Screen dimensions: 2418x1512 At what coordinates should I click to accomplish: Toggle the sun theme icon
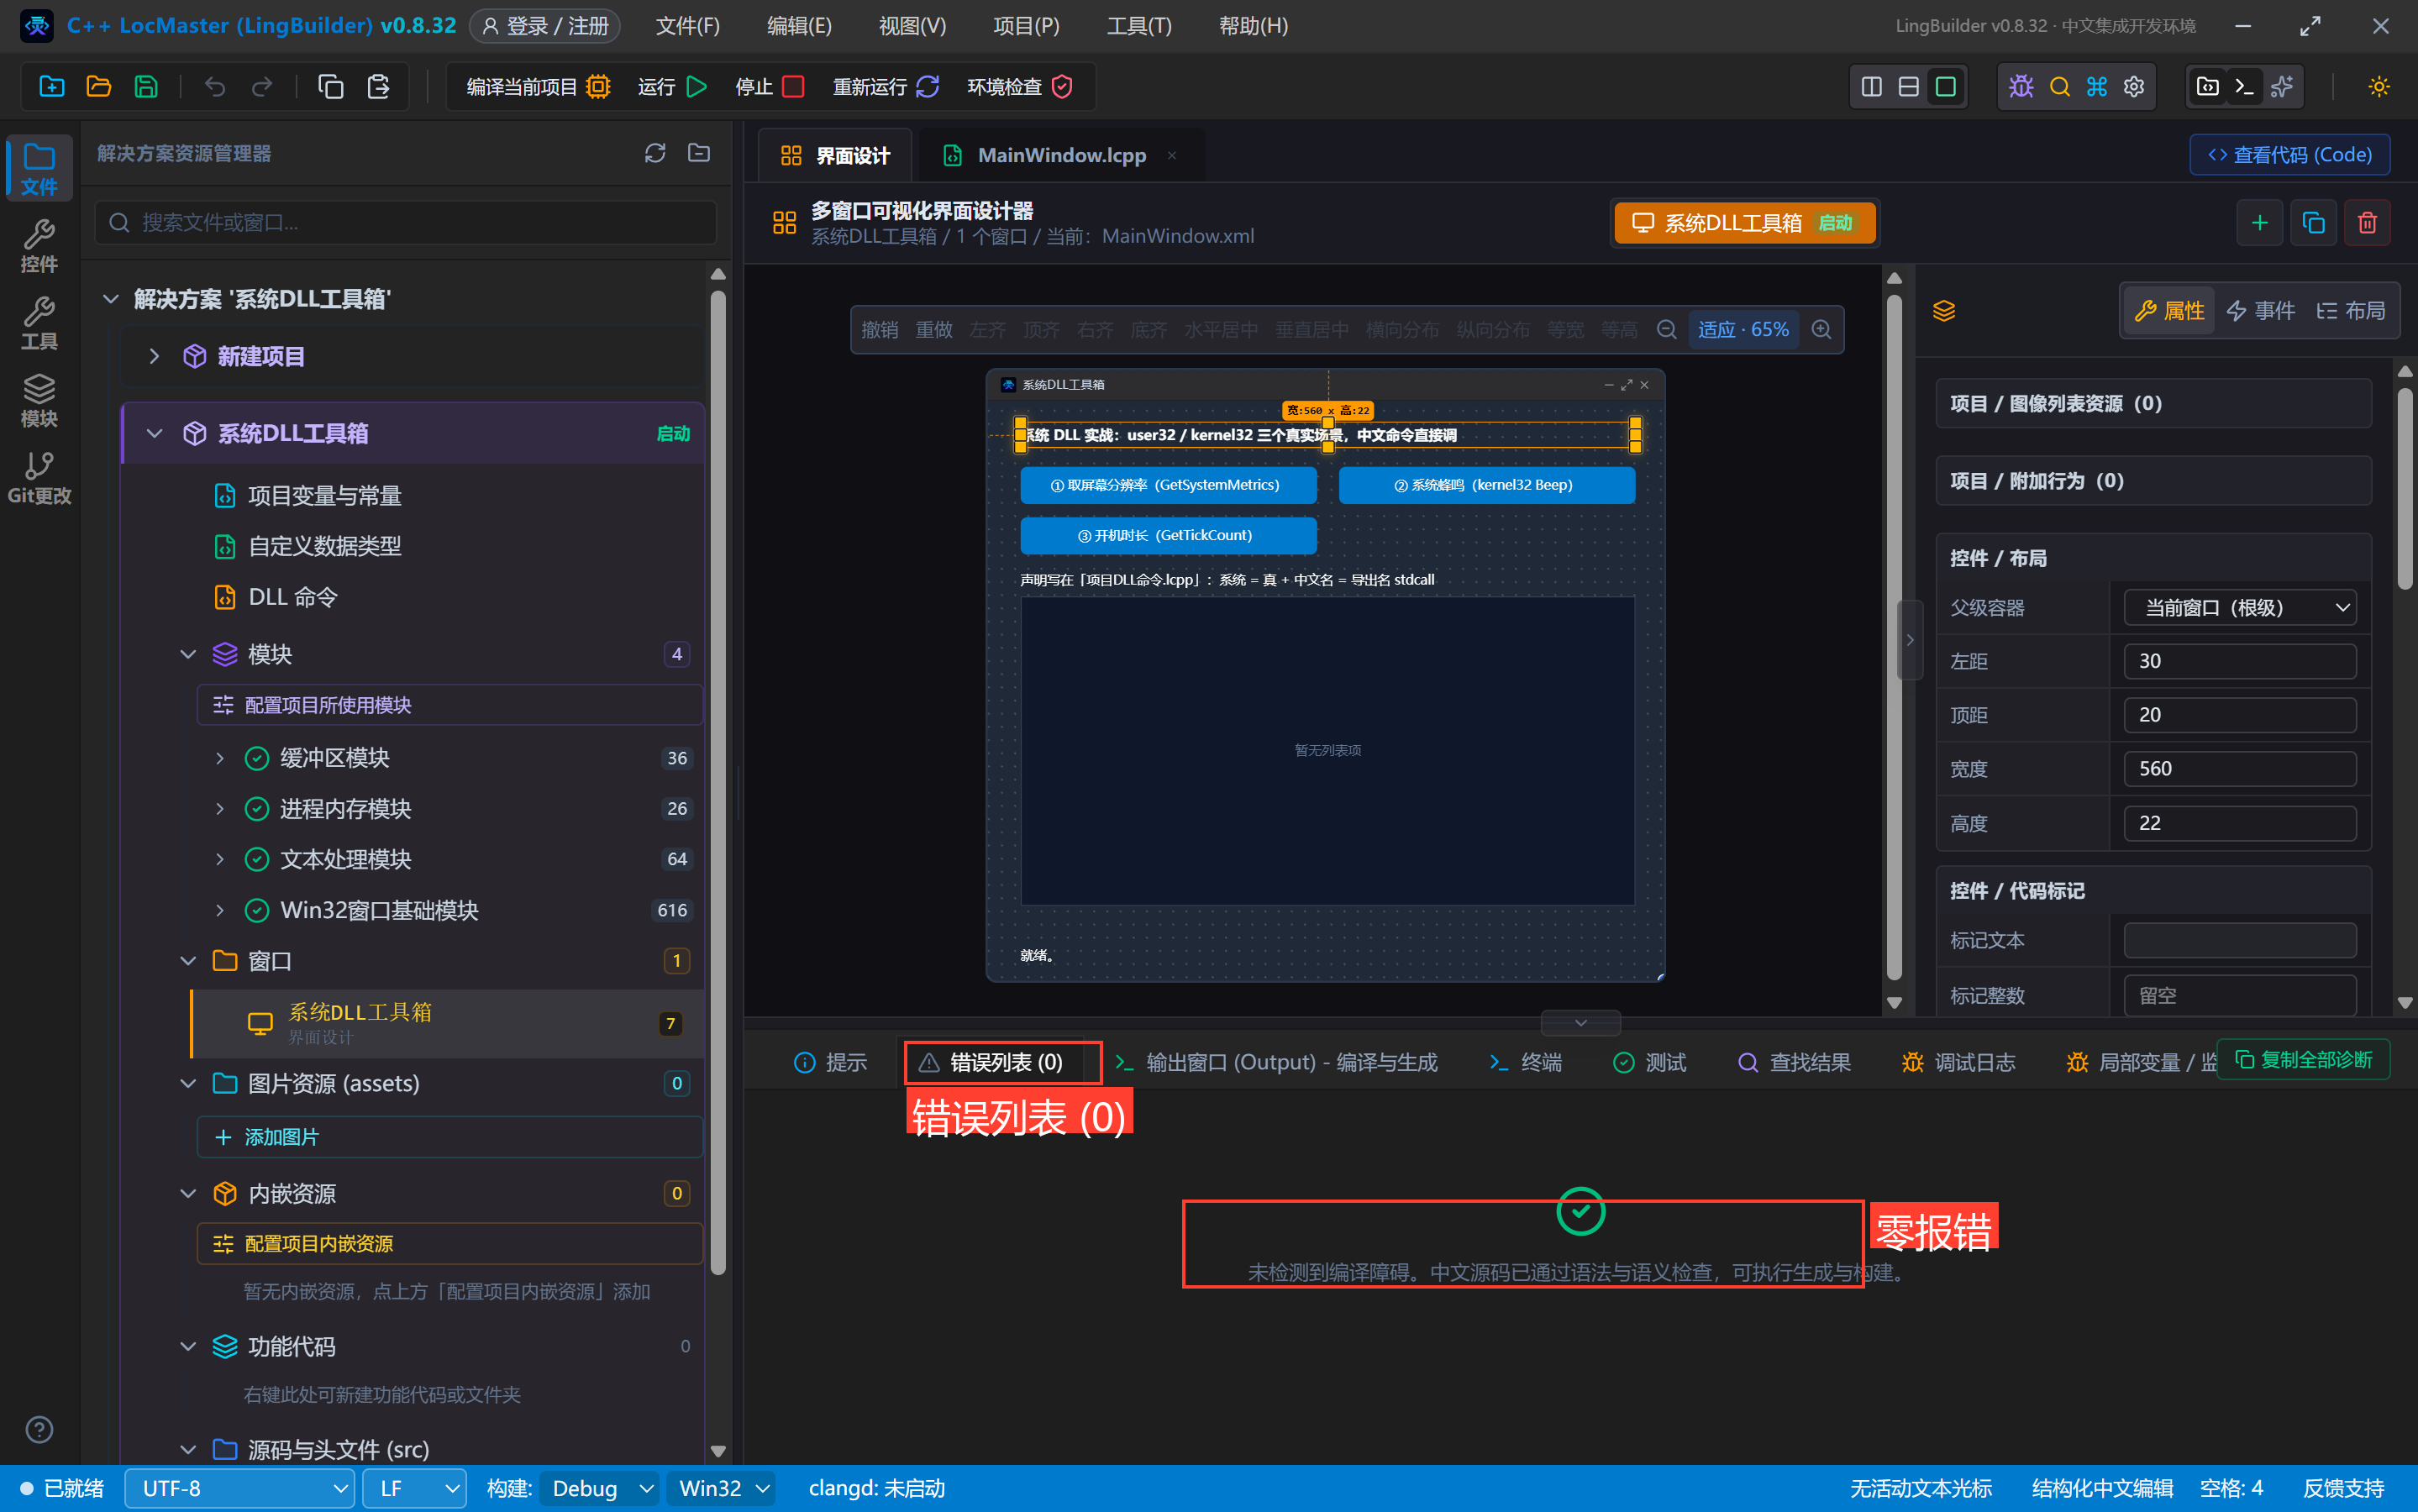[2379, 87]
